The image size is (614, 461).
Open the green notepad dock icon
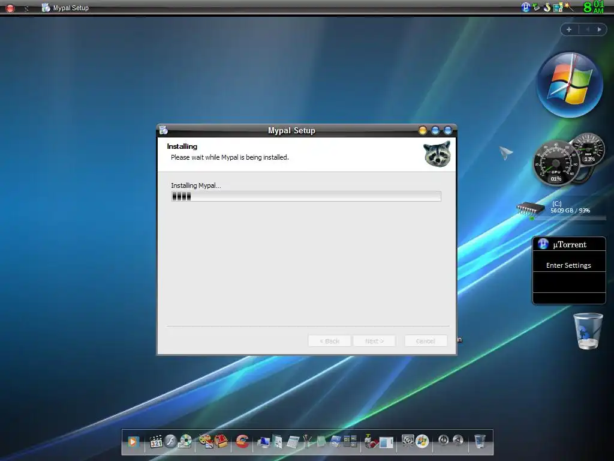click(321, 442)
